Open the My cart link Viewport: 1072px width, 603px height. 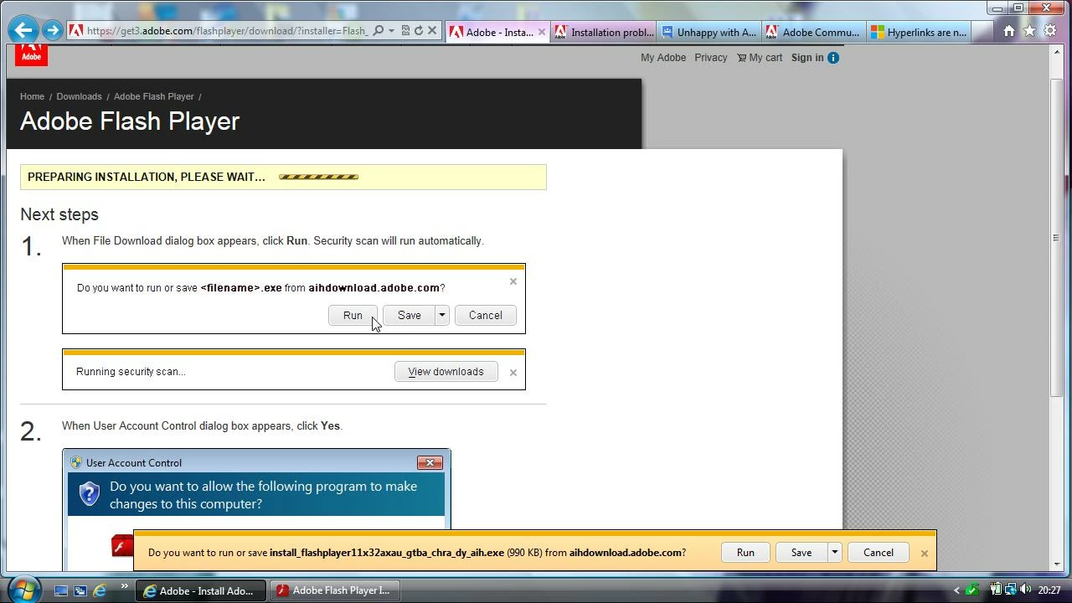760,58
